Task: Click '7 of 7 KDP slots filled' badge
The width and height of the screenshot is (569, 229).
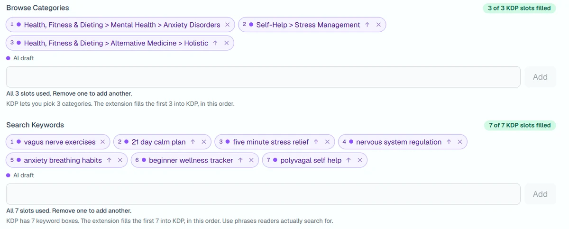Action: (519, 125)
